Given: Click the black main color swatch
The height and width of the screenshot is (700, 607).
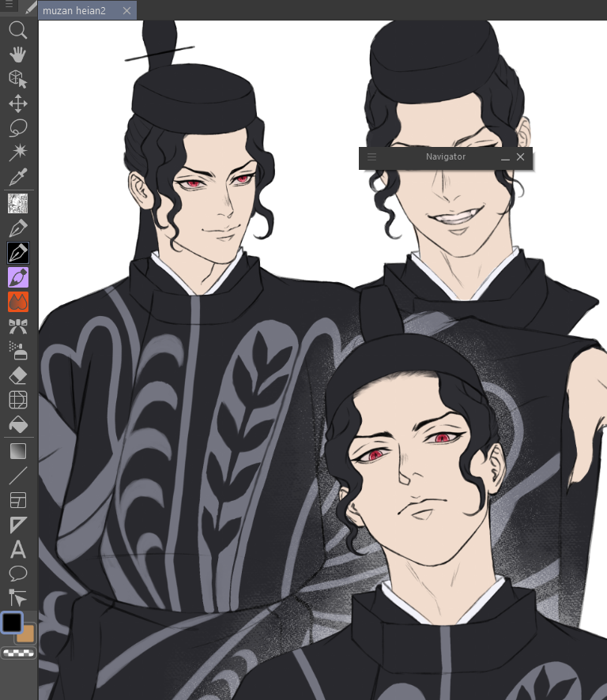Looking at the screenshot, I should coord(12,623).
